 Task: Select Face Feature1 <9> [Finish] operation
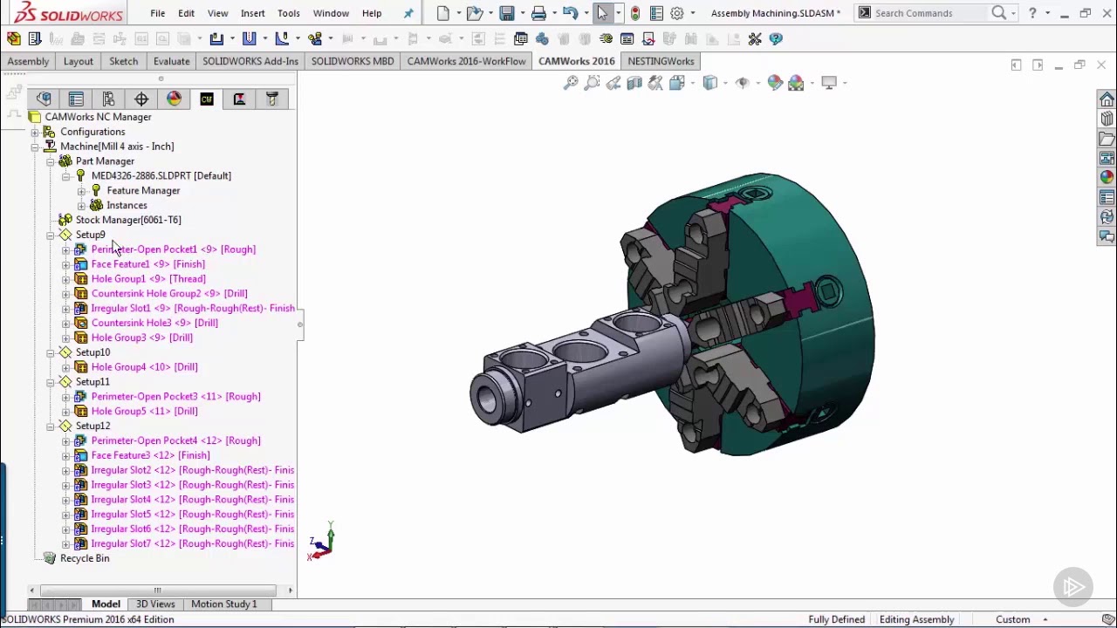coord(148,264)
